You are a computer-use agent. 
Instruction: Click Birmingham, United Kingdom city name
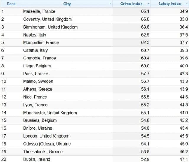50,27
